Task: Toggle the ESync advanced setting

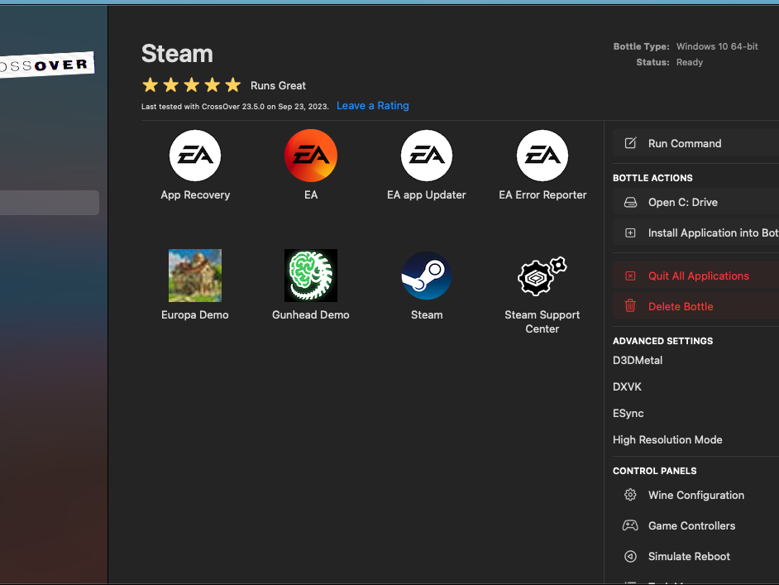Action: point(628,414)
